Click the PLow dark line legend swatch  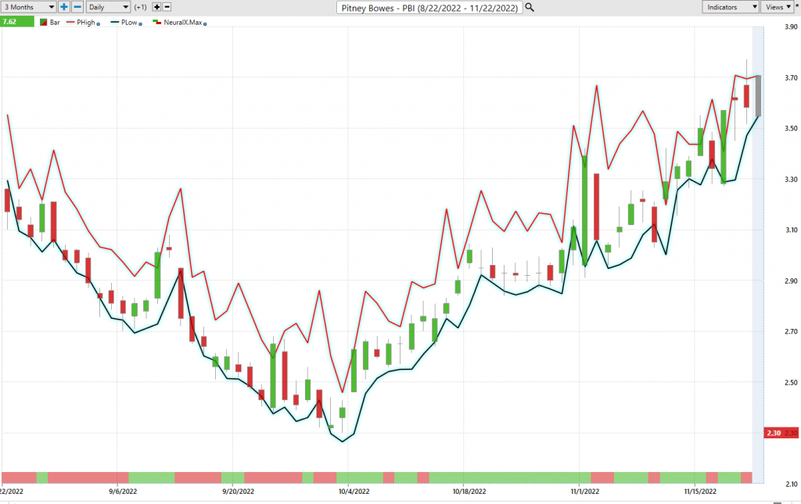[114, 23]
